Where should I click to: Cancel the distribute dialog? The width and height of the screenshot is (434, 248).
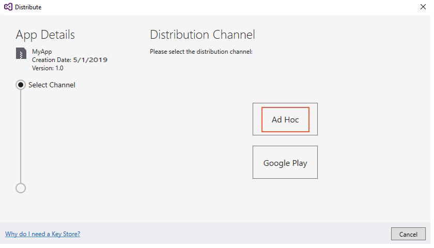(408, 234)
